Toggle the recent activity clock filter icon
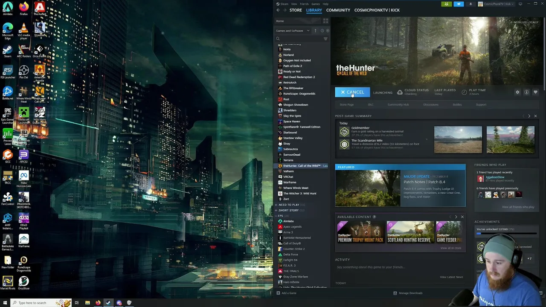This screenshot has height=307, width=546. coord(322,31)
